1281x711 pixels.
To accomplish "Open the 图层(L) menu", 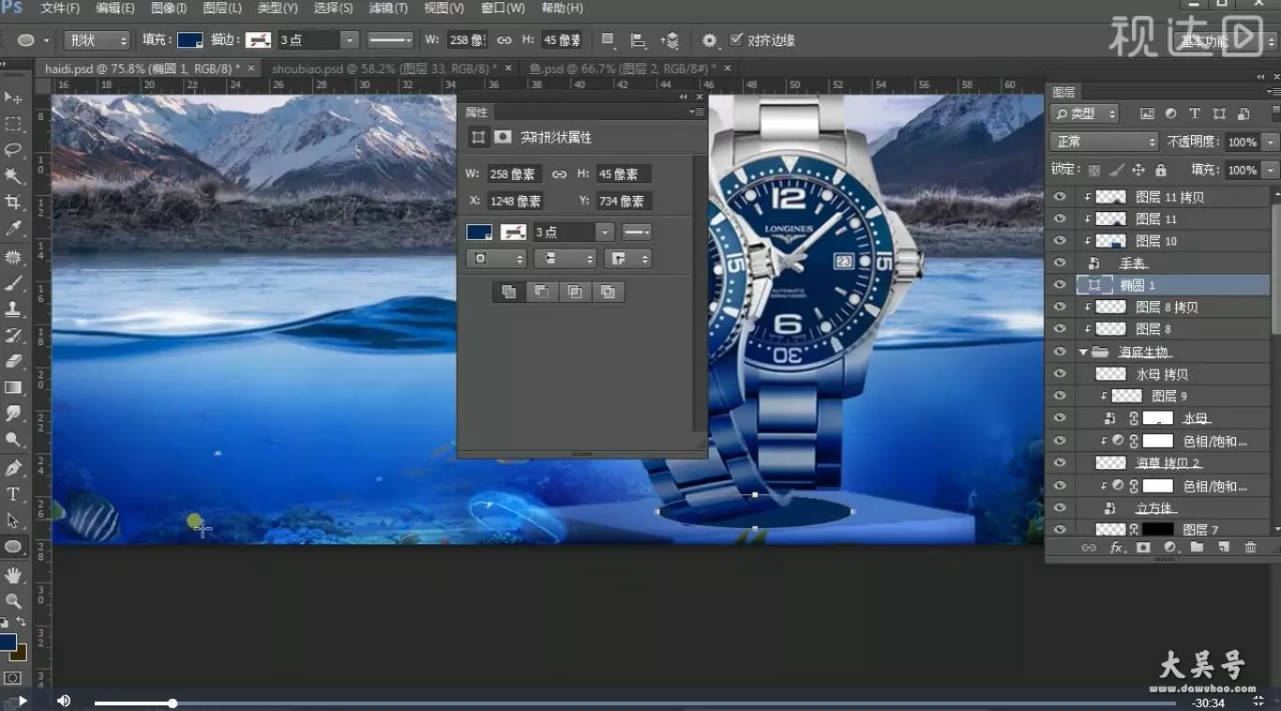I will [222, 8].
